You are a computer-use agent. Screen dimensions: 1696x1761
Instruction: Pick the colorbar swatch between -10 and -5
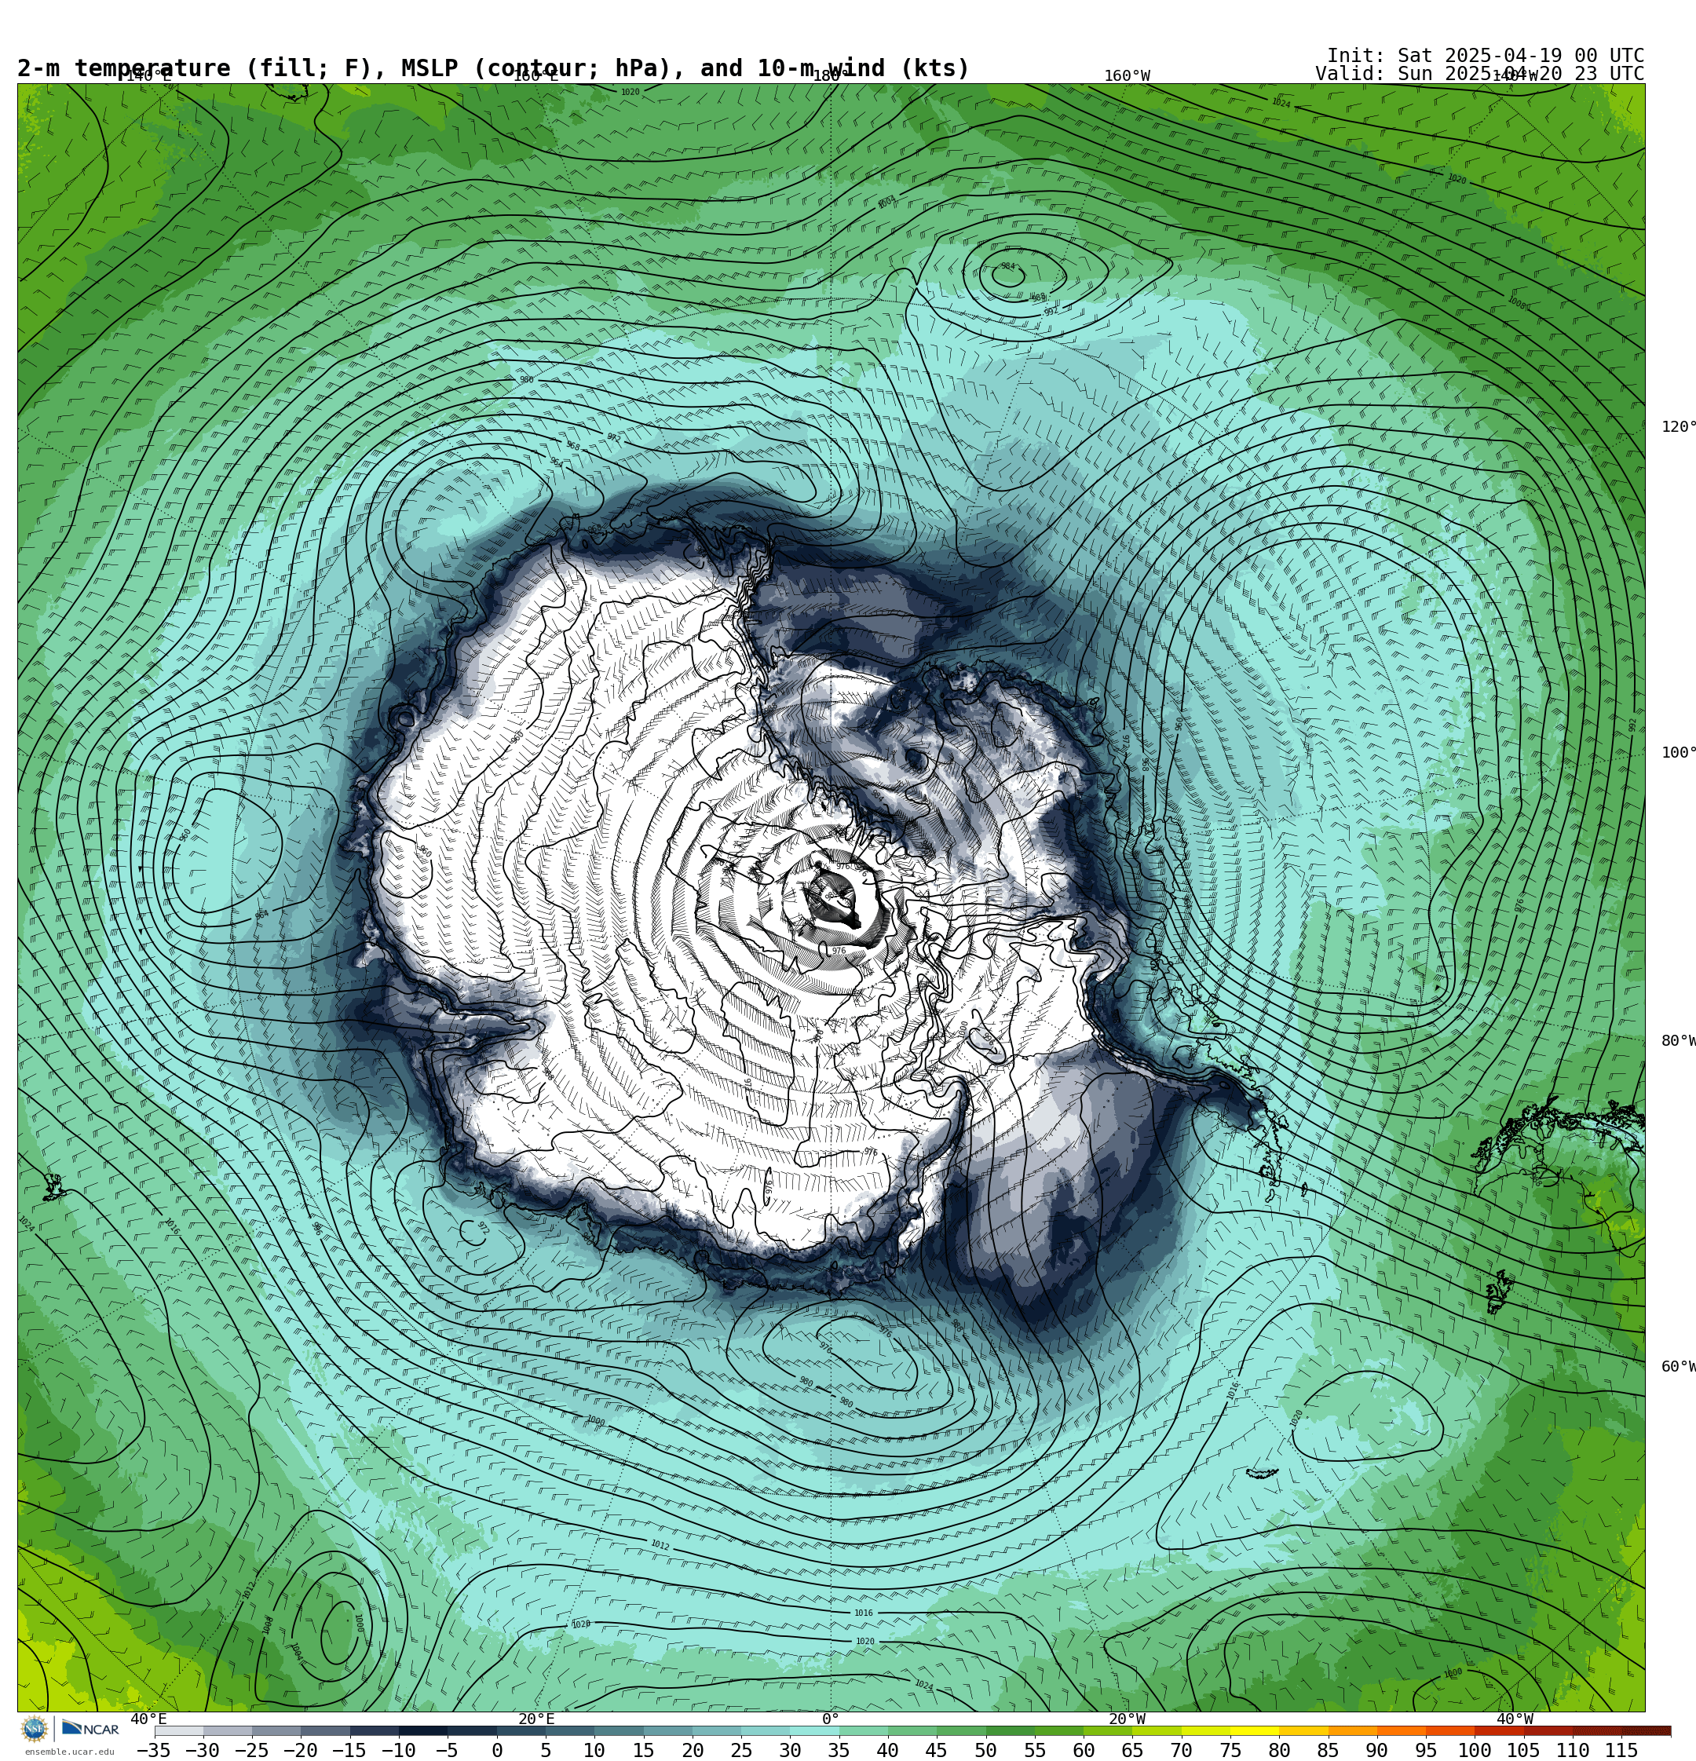tap(422, 1730)
